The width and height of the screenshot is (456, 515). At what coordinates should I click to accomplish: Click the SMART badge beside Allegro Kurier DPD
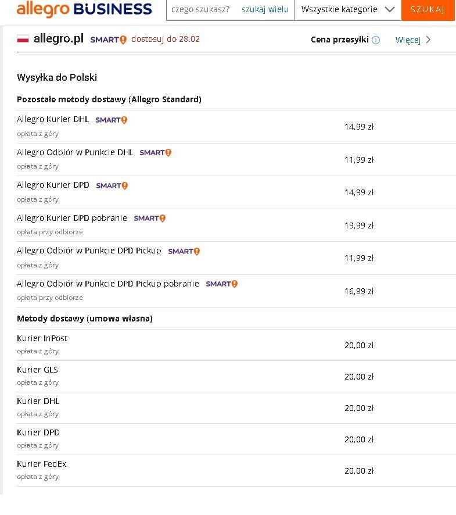pyautogui.click(x=112, y=185)
